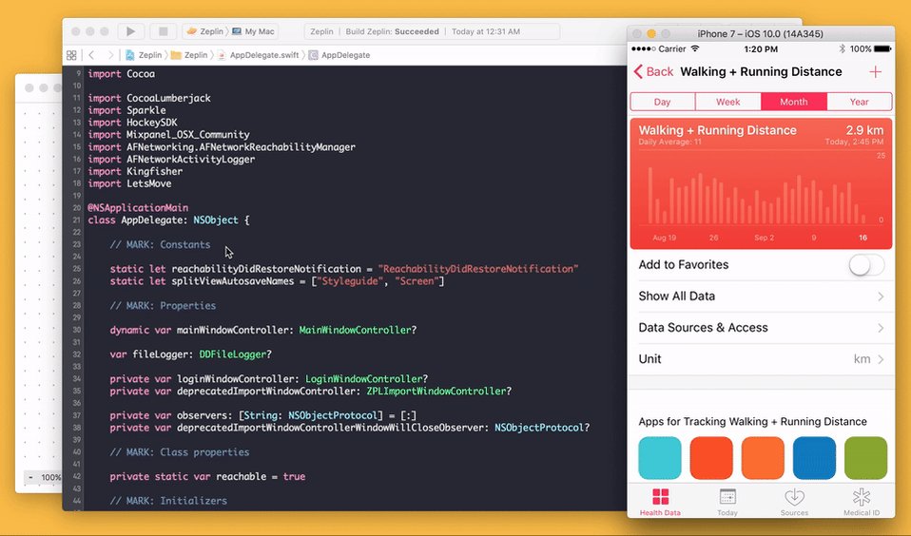
Task: Go back in Xcode editor history
Action: pyautogui.click(x=91, y=55)
